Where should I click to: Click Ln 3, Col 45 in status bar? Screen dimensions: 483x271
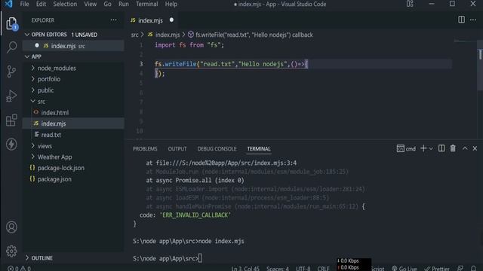click(x=245, y=268)
